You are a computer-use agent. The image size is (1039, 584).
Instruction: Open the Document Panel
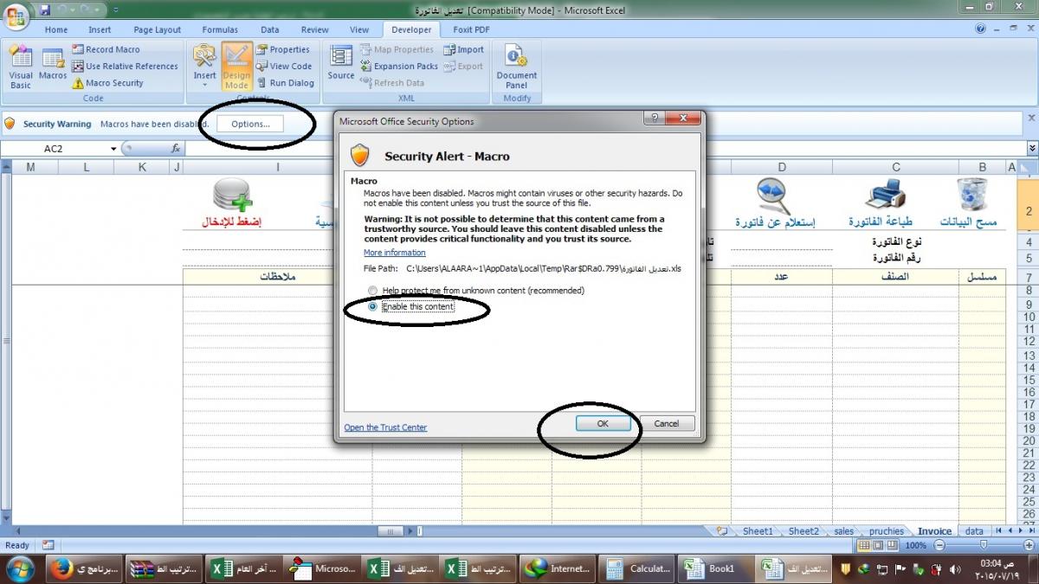(517, 67)
